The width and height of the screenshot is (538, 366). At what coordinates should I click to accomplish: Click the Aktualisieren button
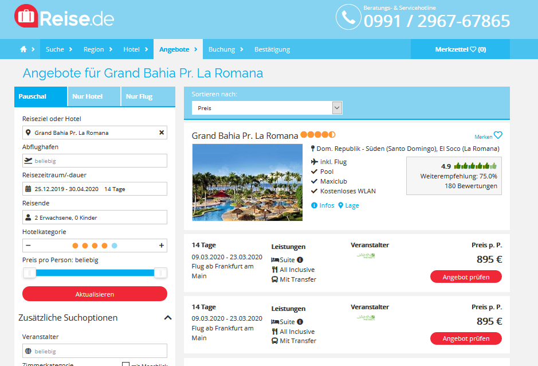[x=95, y=294]
